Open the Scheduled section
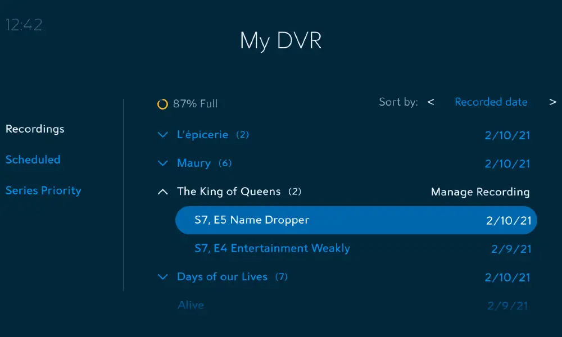The height and width of the screenshot is (337, 562). point(33,160)
